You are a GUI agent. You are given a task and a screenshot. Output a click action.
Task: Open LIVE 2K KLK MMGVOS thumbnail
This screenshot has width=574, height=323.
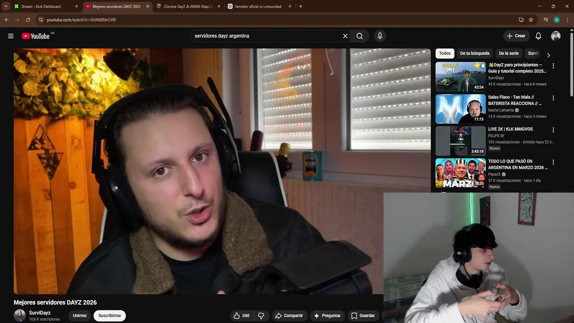[x=461, y=141]
